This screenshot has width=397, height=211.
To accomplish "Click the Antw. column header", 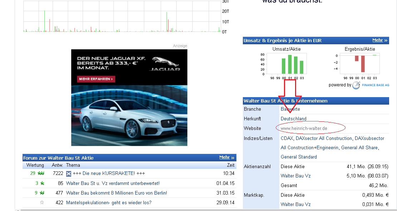I will 57,165.
